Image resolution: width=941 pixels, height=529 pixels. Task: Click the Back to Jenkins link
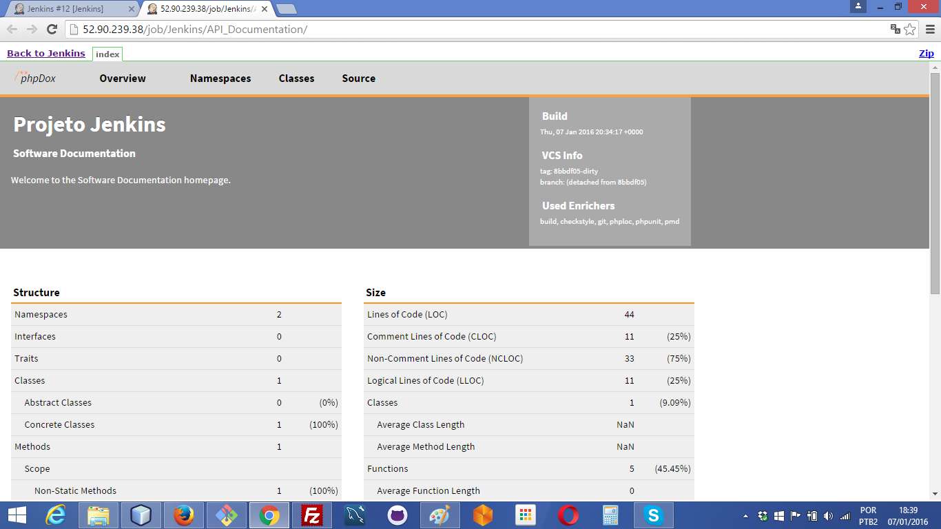coord(46,53)
